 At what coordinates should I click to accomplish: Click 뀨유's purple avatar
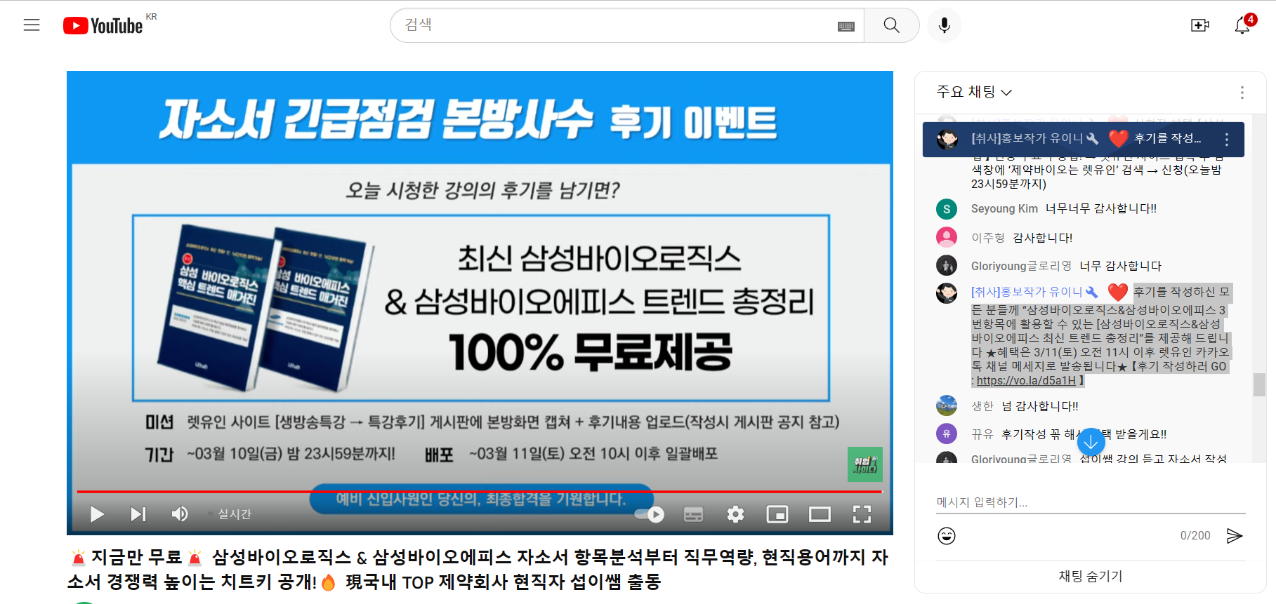pos(947,434)
